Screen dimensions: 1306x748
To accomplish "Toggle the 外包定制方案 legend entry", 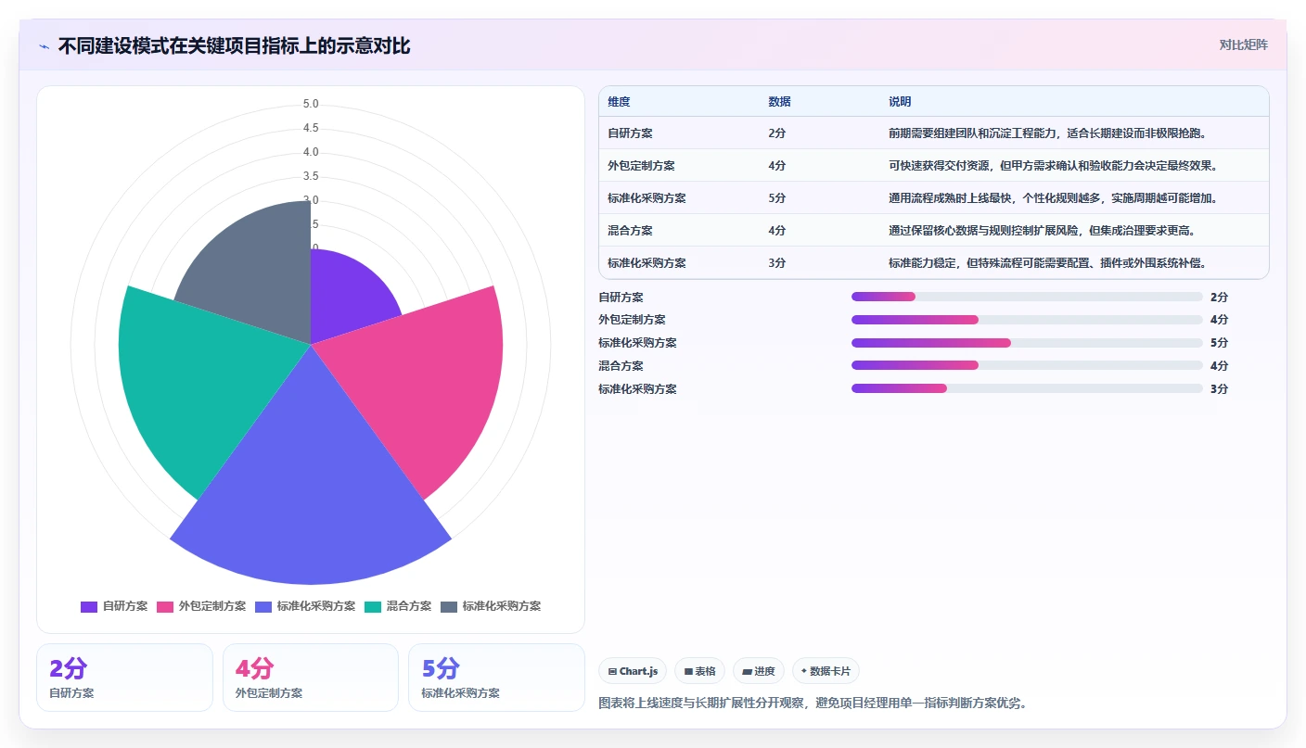I will (201, 606).
